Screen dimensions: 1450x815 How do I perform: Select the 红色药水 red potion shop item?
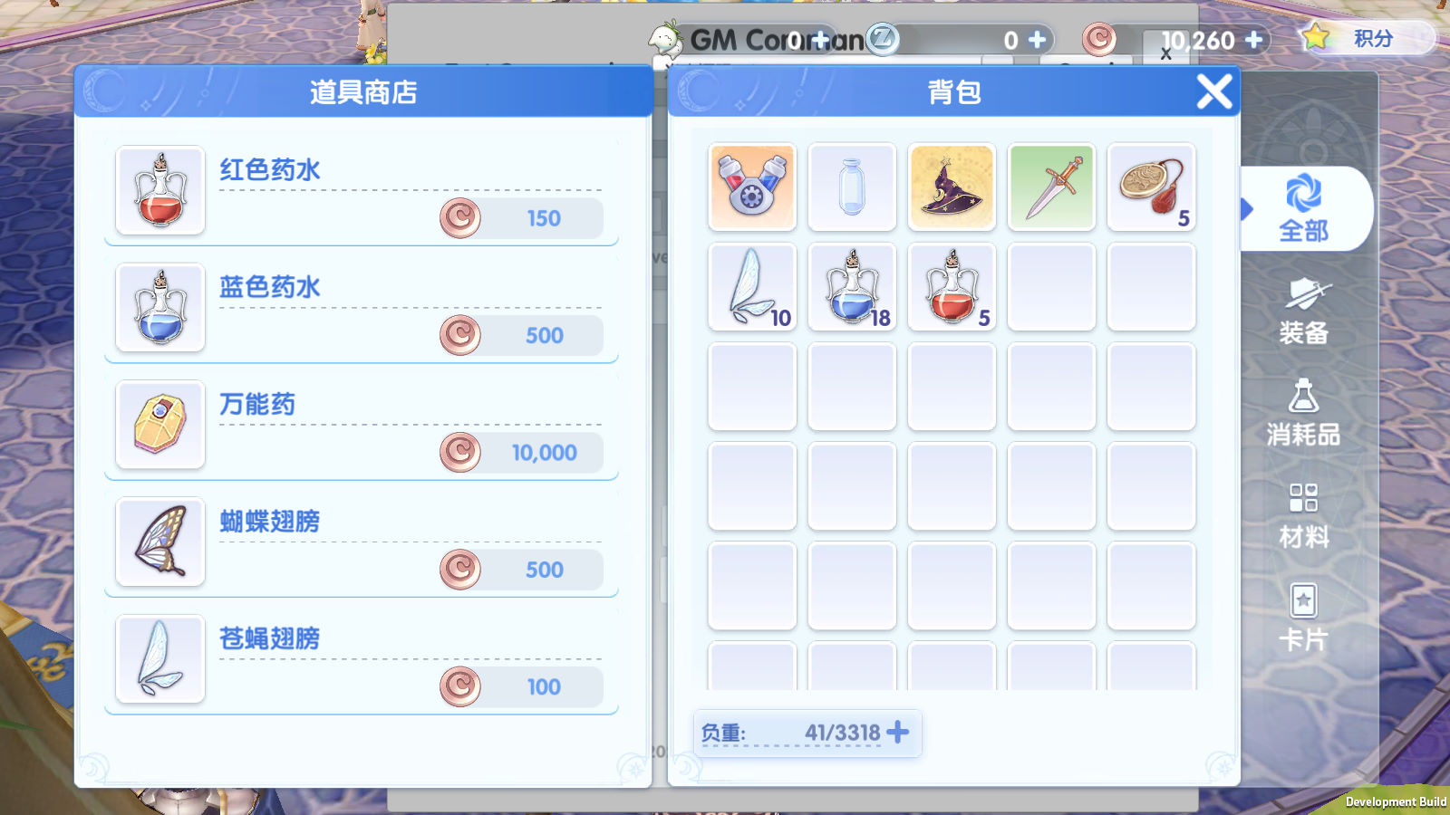coord(362,192)
